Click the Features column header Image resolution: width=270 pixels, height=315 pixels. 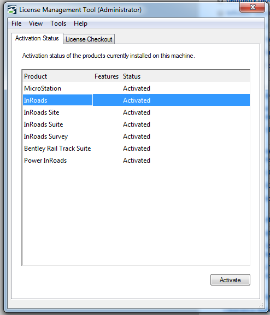[x=107, y=76]
